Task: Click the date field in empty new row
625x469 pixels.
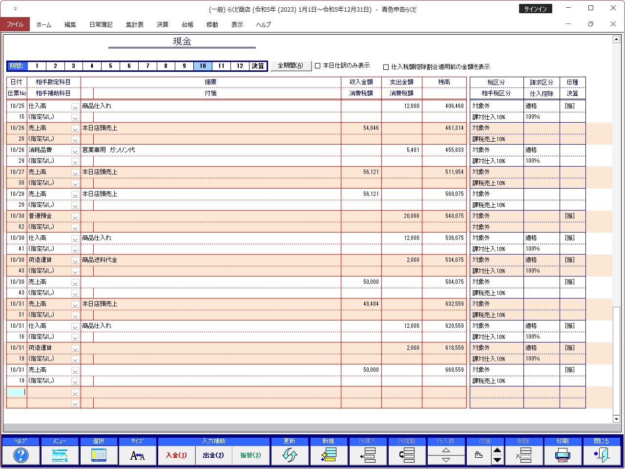Action: [x=17, y=392]
